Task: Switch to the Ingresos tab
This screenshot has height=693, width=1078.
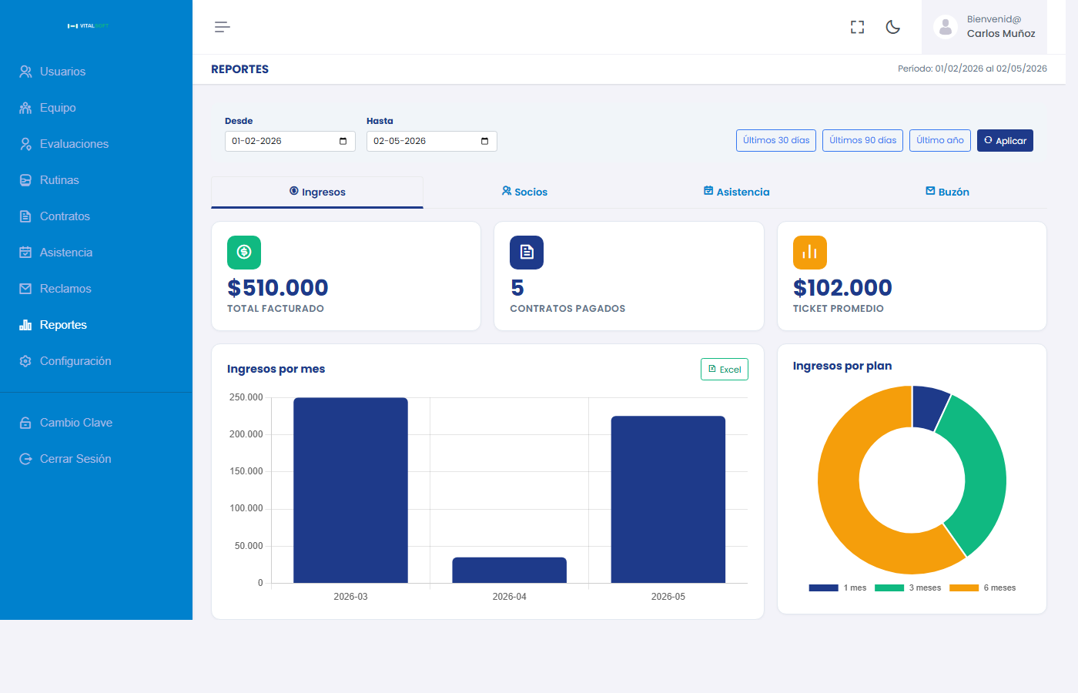Action: pos(317,192)
